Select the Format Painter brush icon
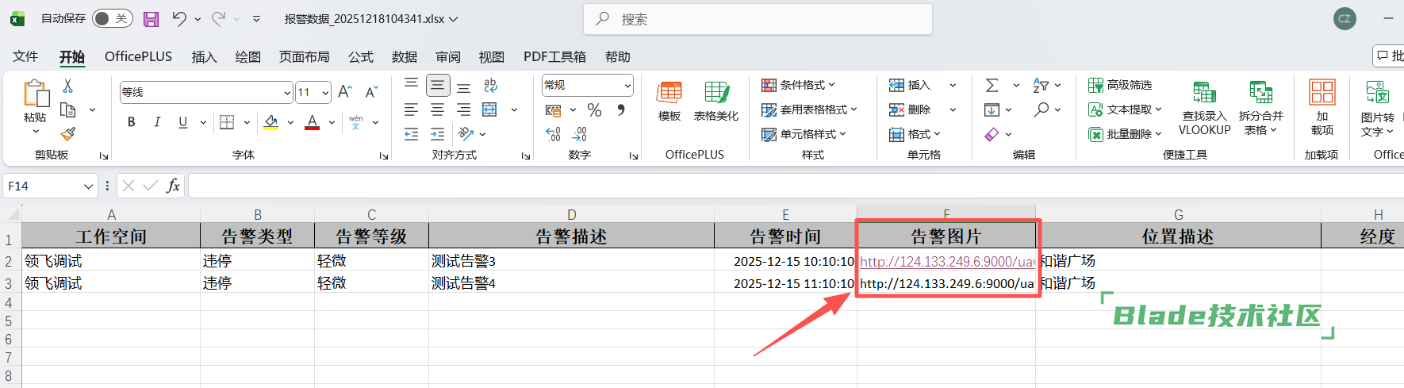1404x388 pixels. pyautogui.click(x=68, y=133)
